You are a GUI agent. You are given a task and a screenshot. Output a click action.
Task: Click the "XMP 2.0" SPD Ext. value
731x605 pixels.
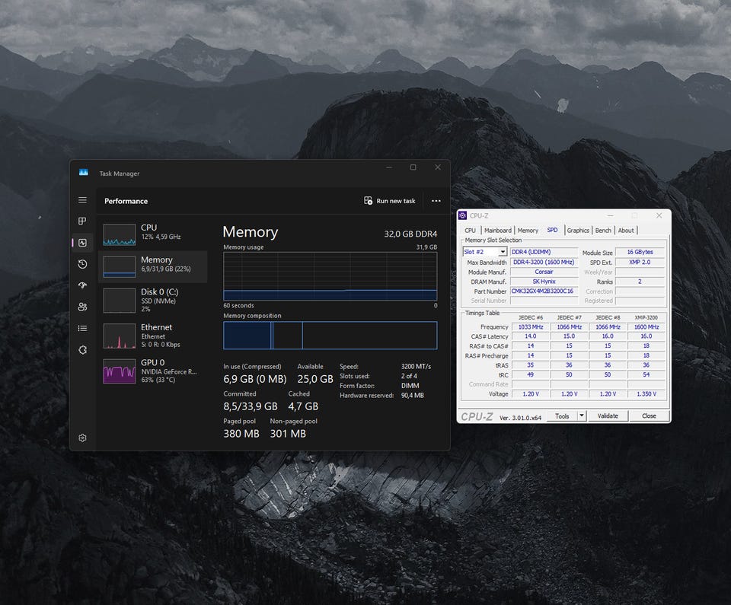click(x=640, y=262)
